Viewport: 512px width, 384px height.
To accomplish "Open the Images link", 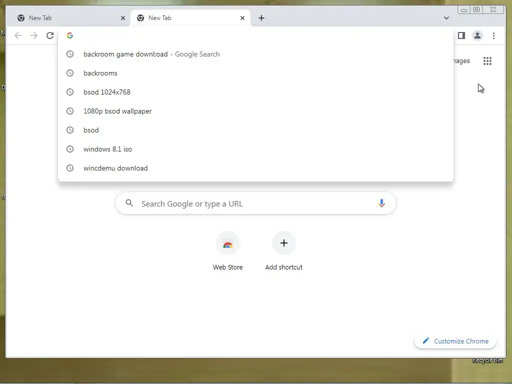I will [x=461, y=60].
